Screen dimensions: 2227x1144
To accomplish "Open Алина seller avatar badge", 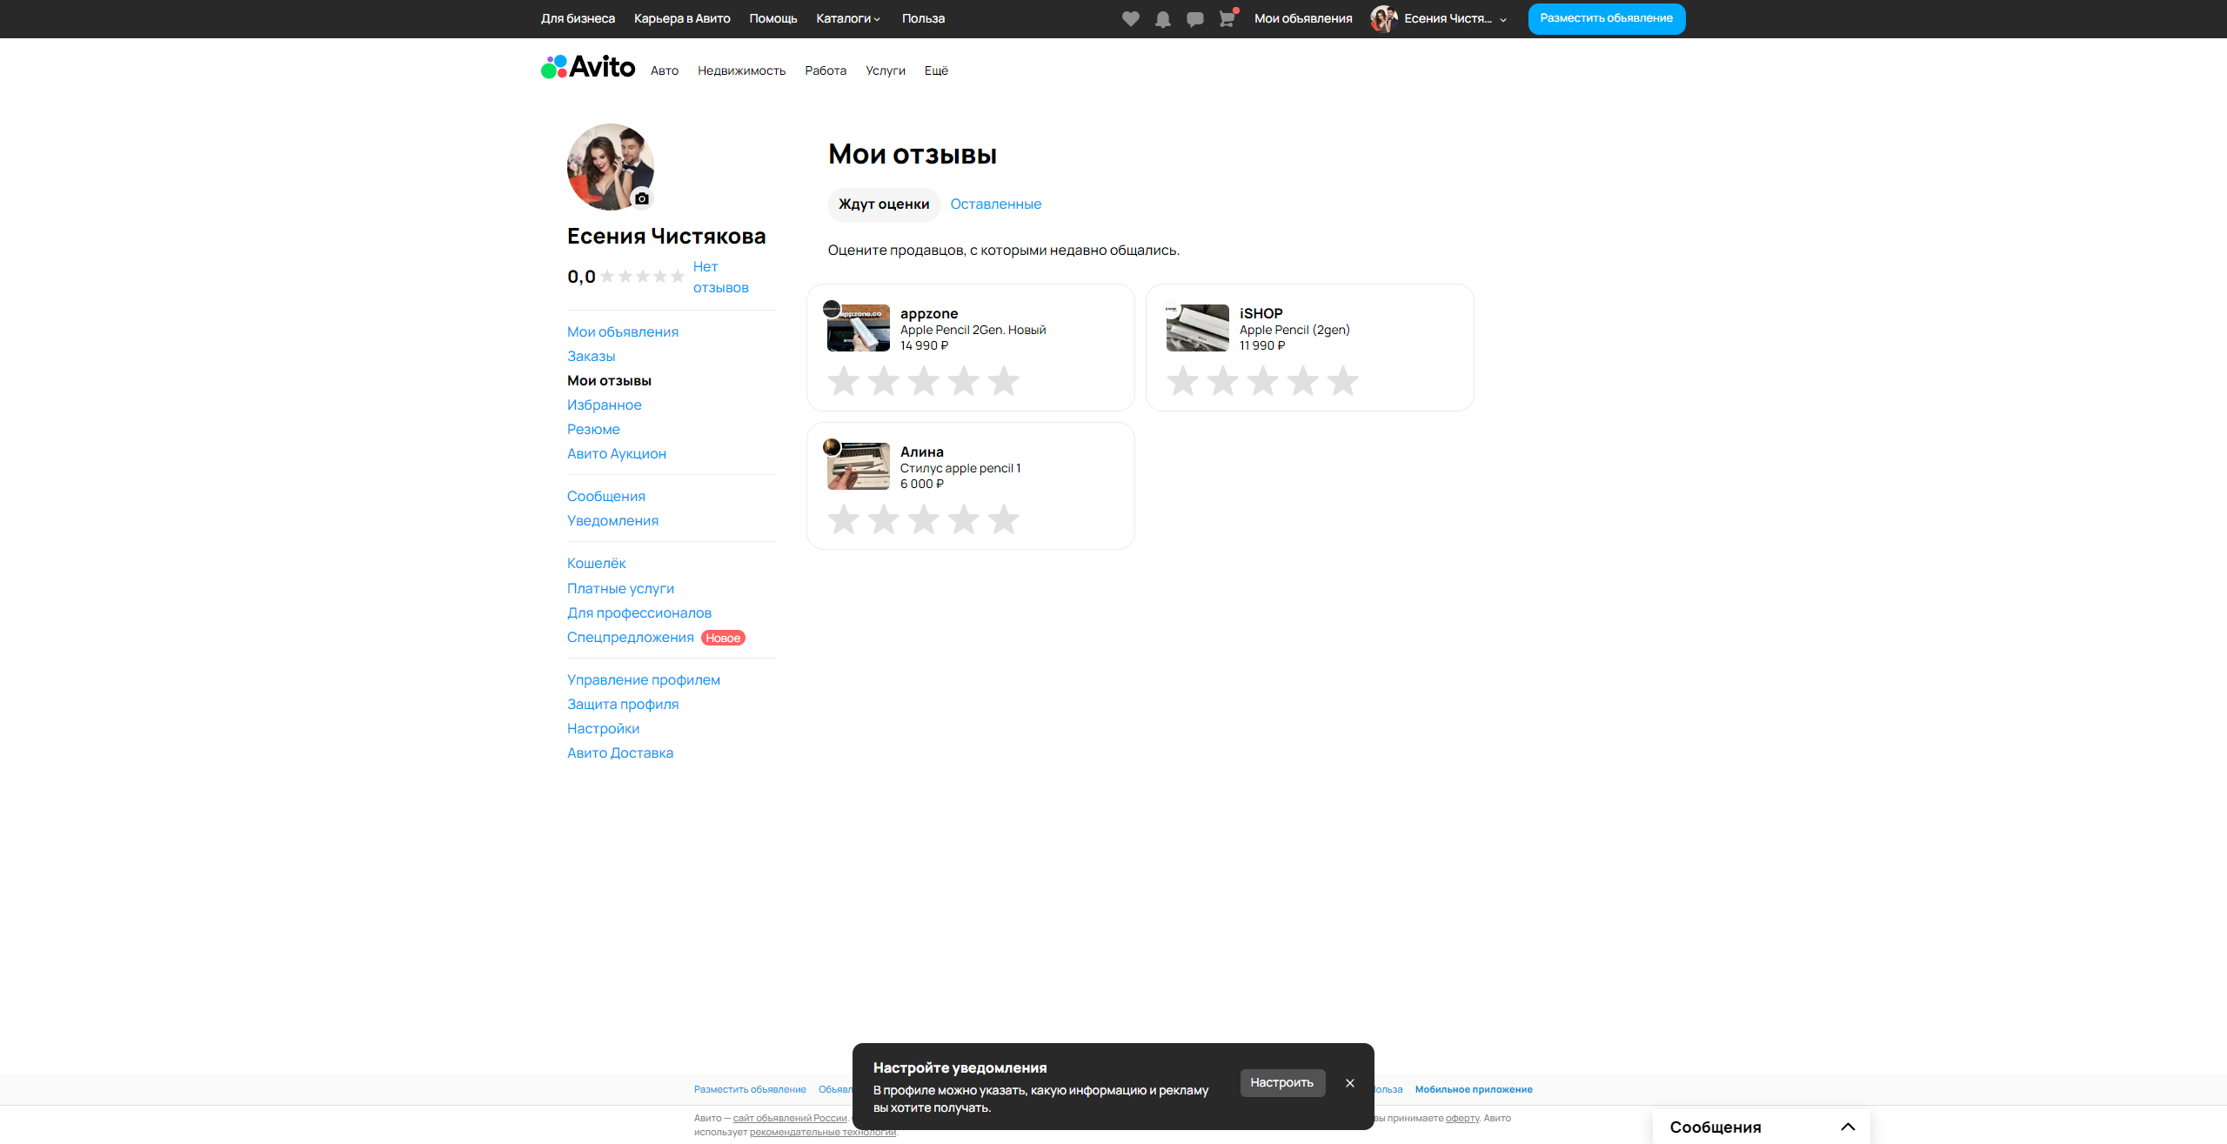I will tap(832, 447).
